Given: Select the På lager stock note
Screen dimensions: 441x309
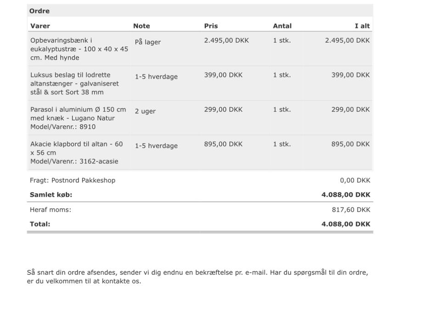Looking at the screenshot, I should (x=147, y=42).
